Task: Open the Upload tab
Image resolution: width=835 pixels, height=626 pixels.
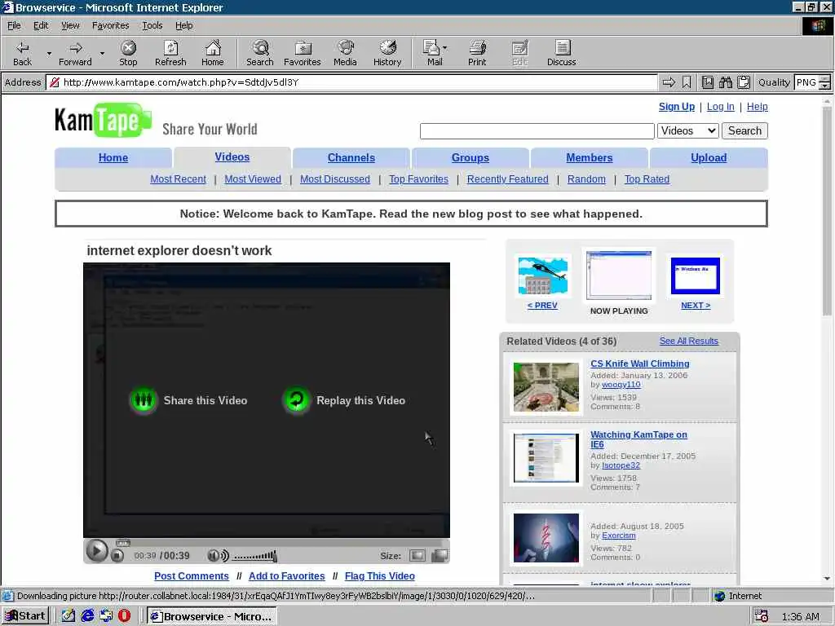Action: pos(709,157)
